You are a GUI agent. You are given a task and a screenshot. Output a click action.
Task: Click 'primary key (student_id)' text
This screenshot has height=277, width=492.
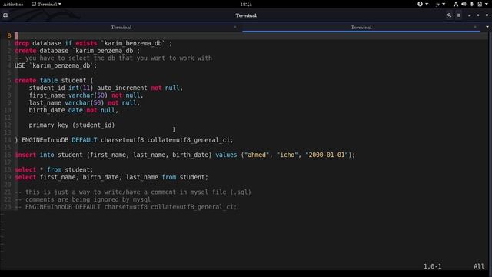click(x=71, y=125)
